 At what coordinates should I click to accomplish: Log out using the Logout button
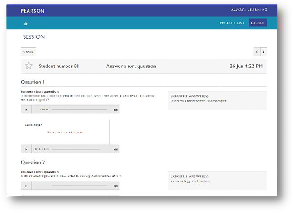[x=258, y=23]
